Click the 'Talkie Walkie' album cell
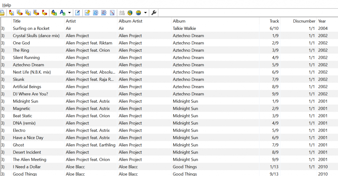This screenshot has width=338, height=176. coord(184,28)
